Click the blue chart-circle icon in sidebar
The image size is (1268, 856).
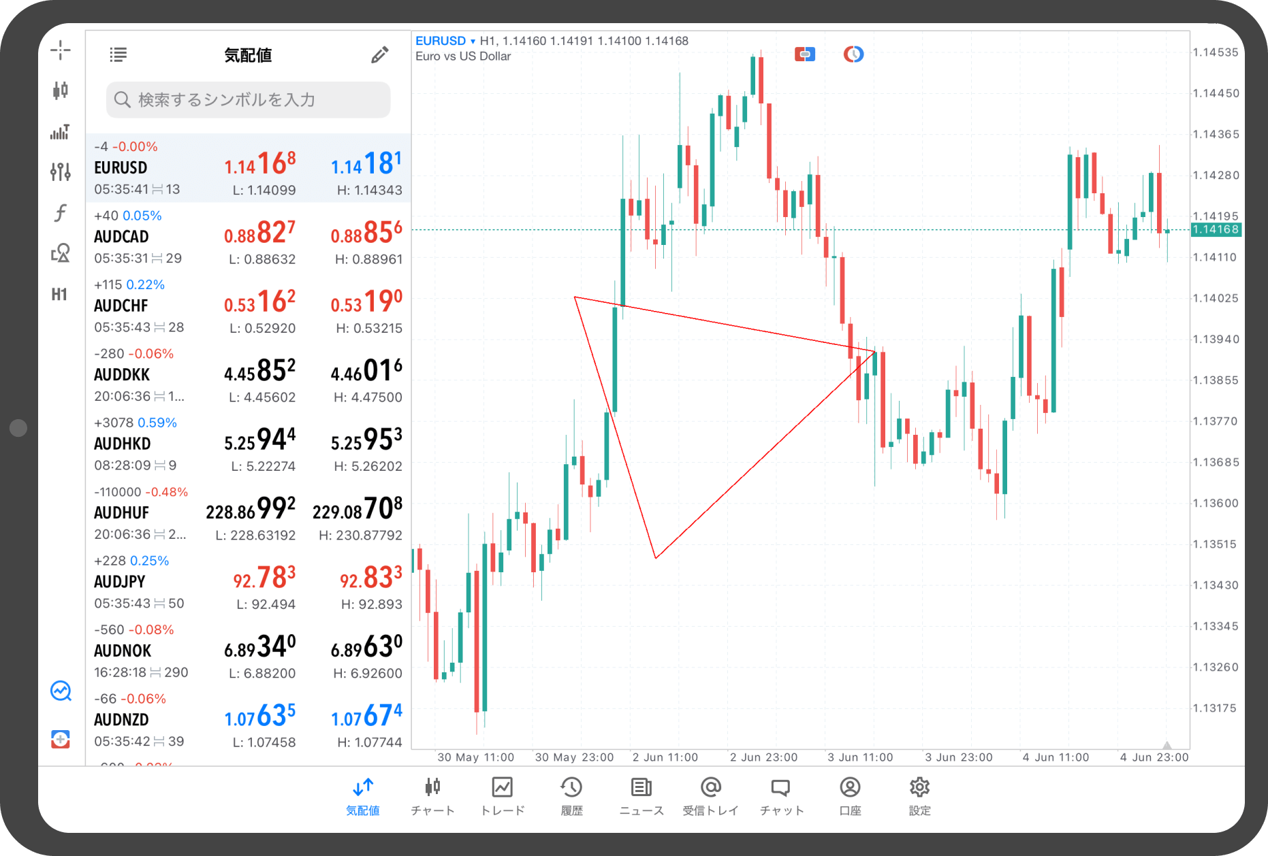click(x=61, y=691)
